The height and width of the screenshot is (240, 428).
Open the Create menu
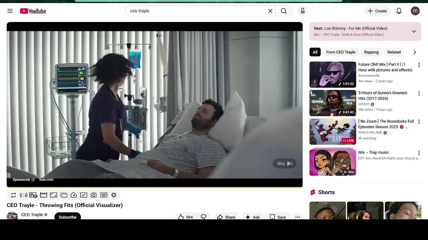[377, 11]
